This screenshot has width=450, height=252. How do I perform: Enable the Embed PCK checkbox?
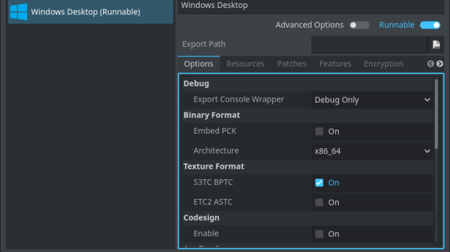[319, 132]
